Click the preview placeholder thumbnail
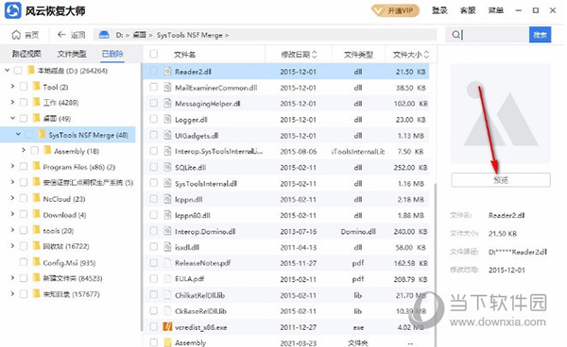 click(x=501, y=113)
